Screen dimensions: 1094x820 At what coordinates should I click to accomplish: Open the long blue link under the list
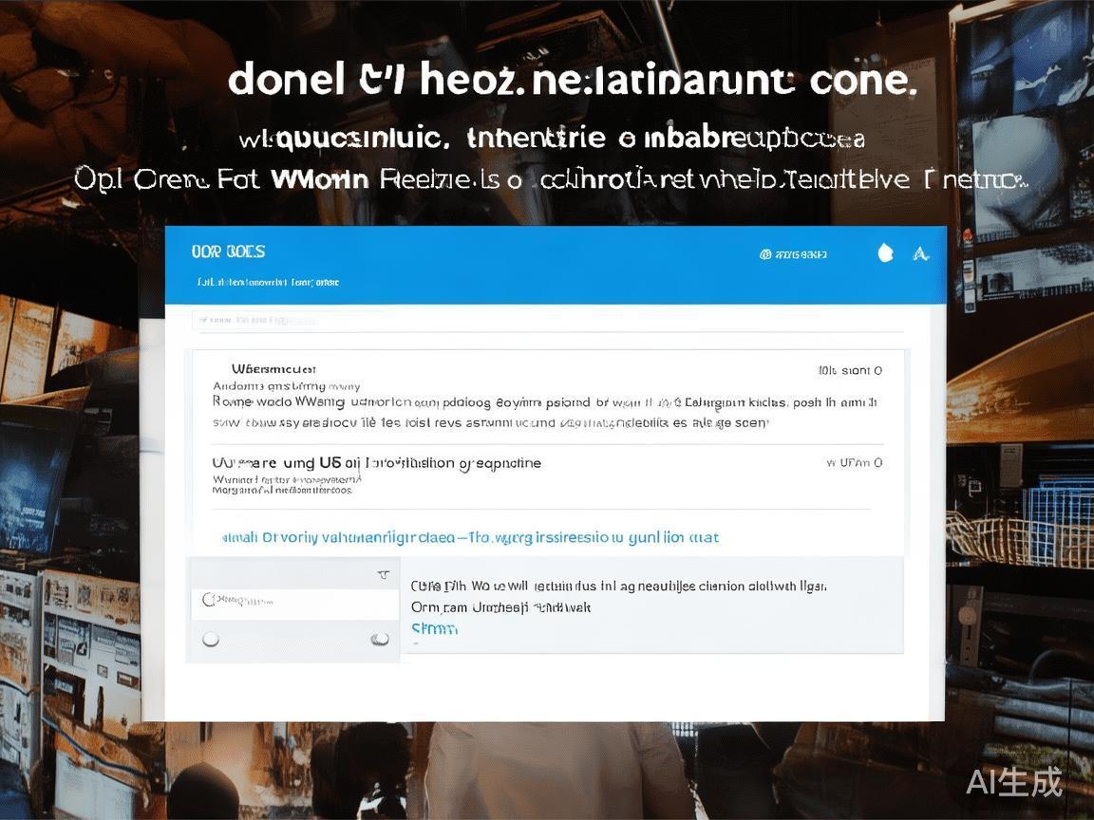click(x=470, y=537)
